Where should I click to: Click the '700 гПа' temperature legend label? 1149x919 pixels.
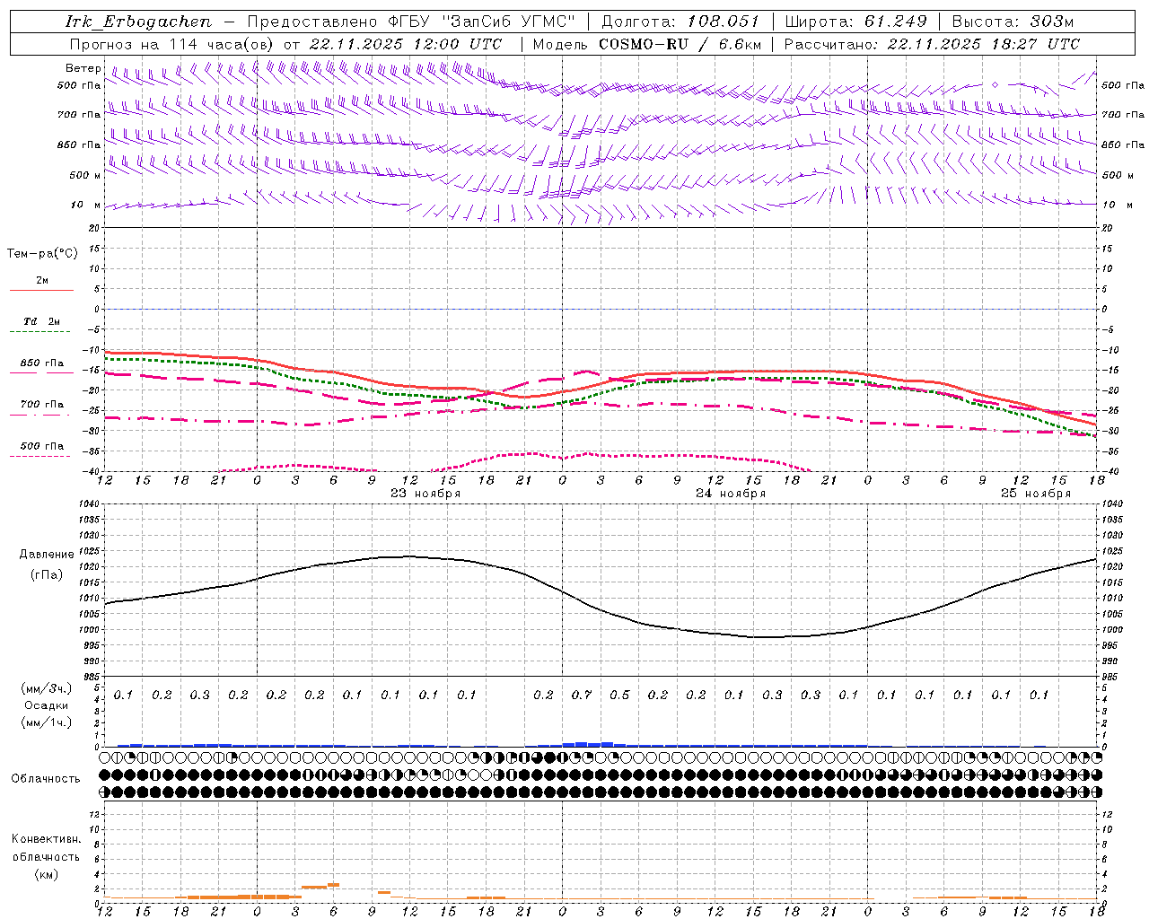coord(42,405)
